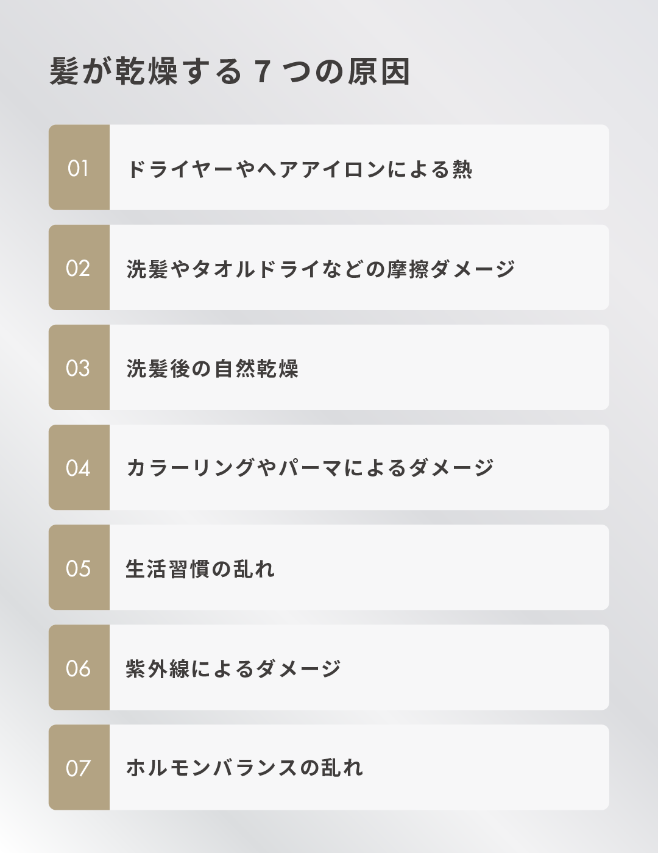Click the text 紫外線によるダメージ
The image size is (658, 853).
[233, 668]
